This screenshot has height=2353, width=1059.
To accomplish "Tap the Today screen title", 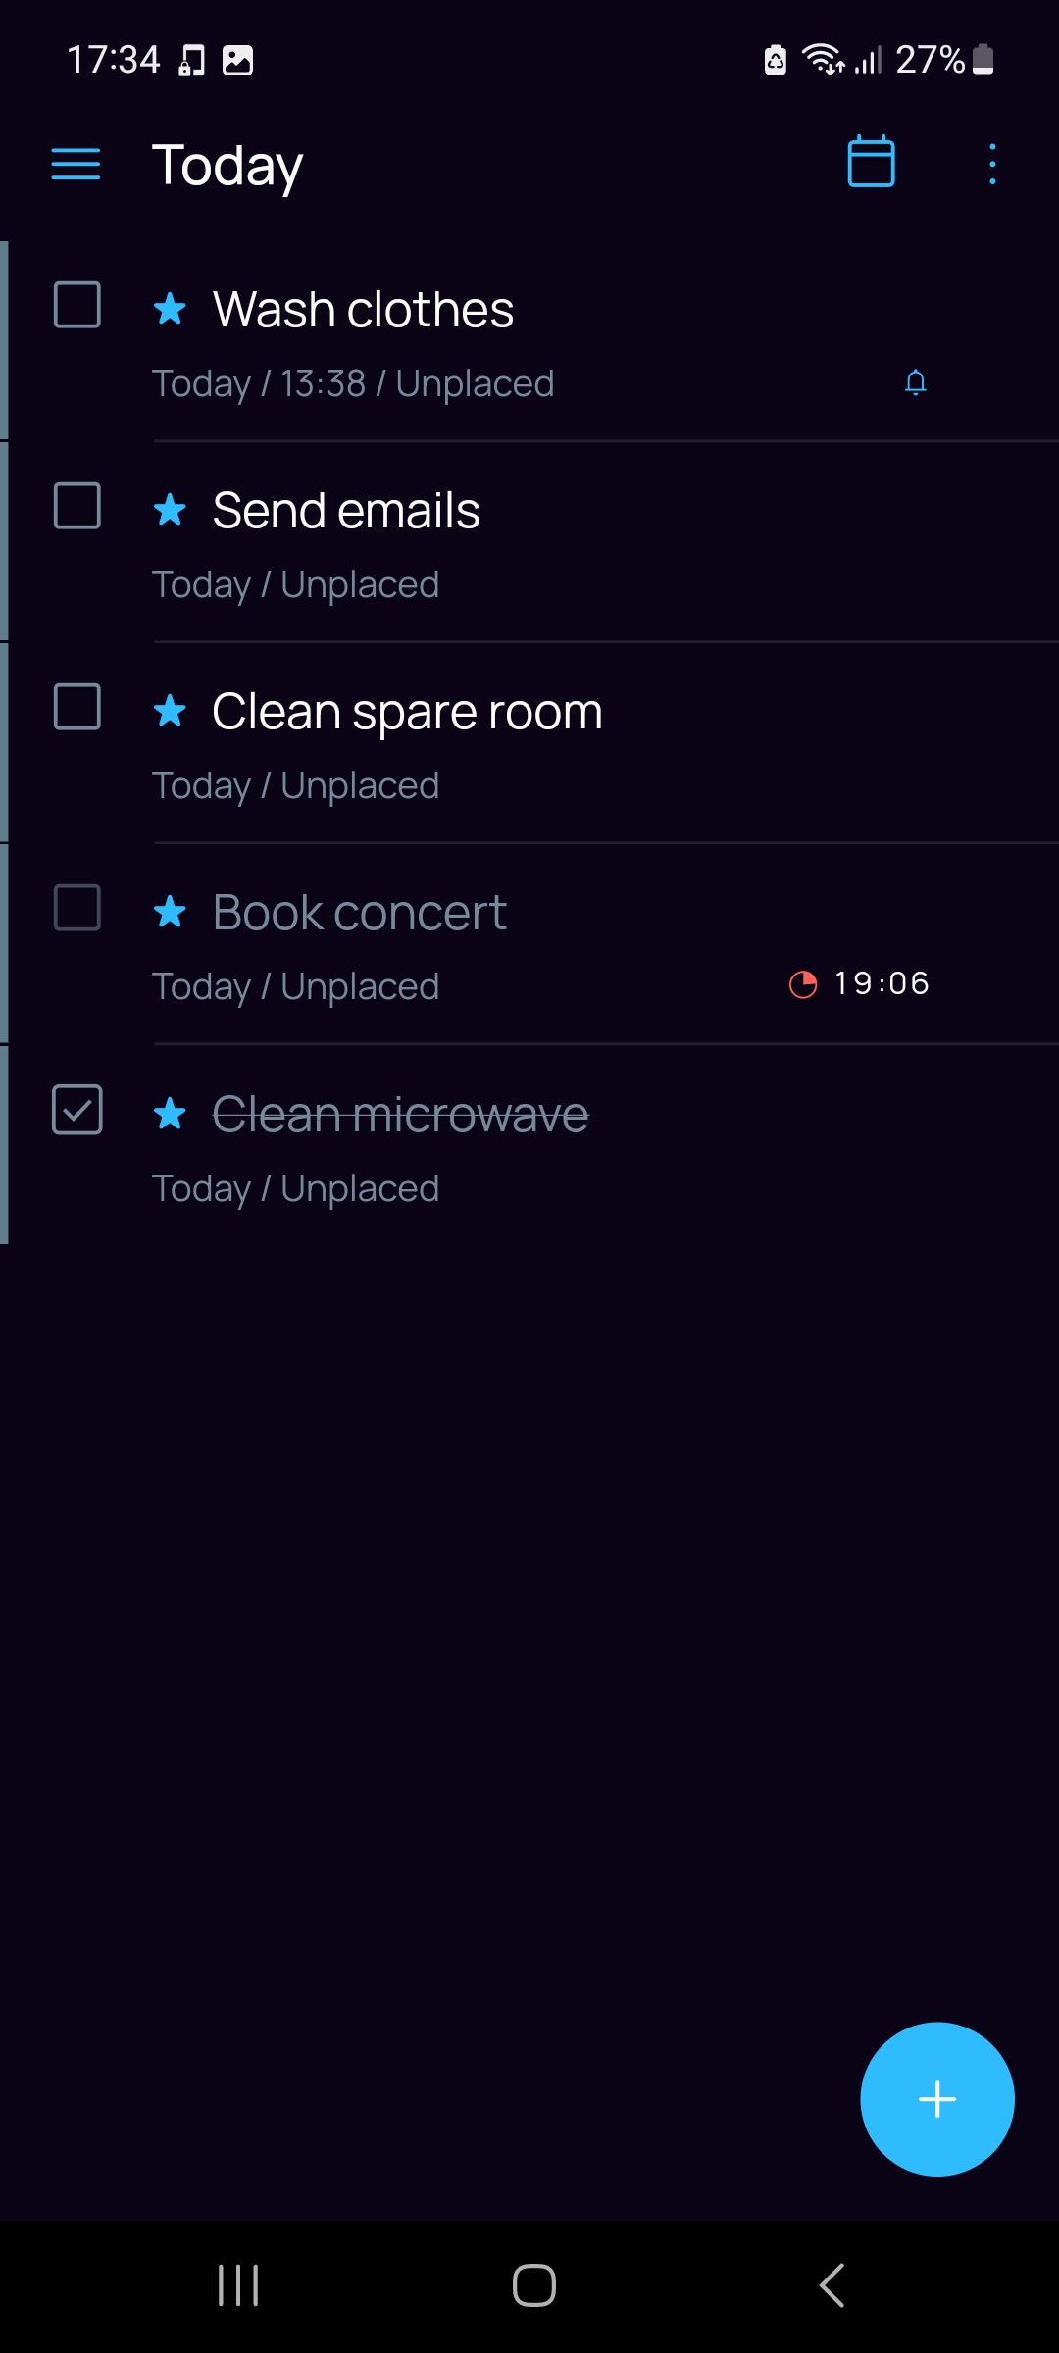I will coord(227,165).
